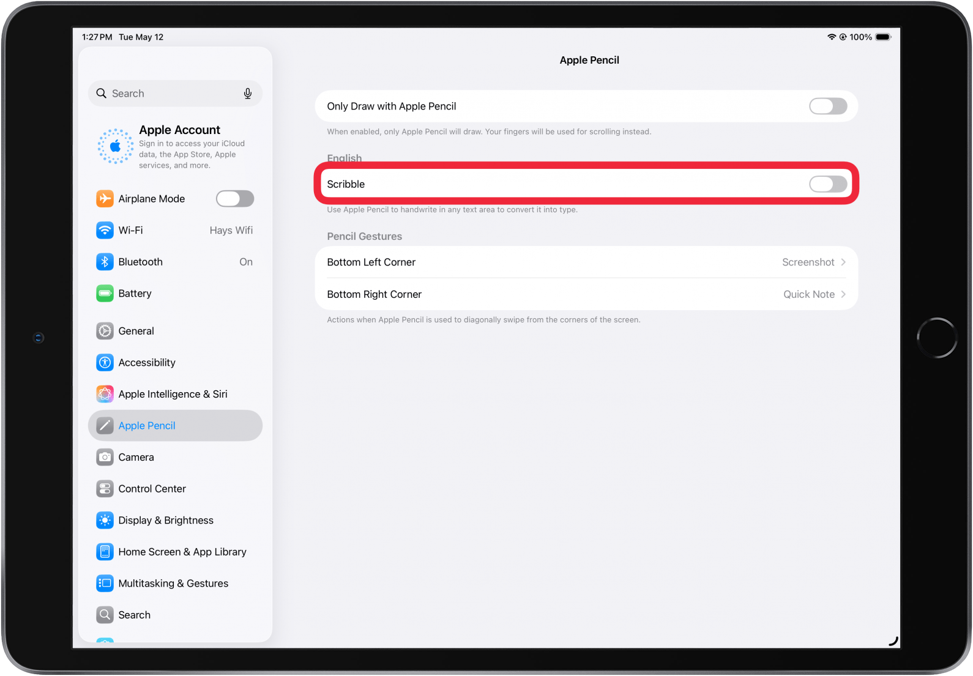This screenshot has height=676, width=973.
Task: Tap the Search settings icon in sidebar
Action: tap(105, 615)
